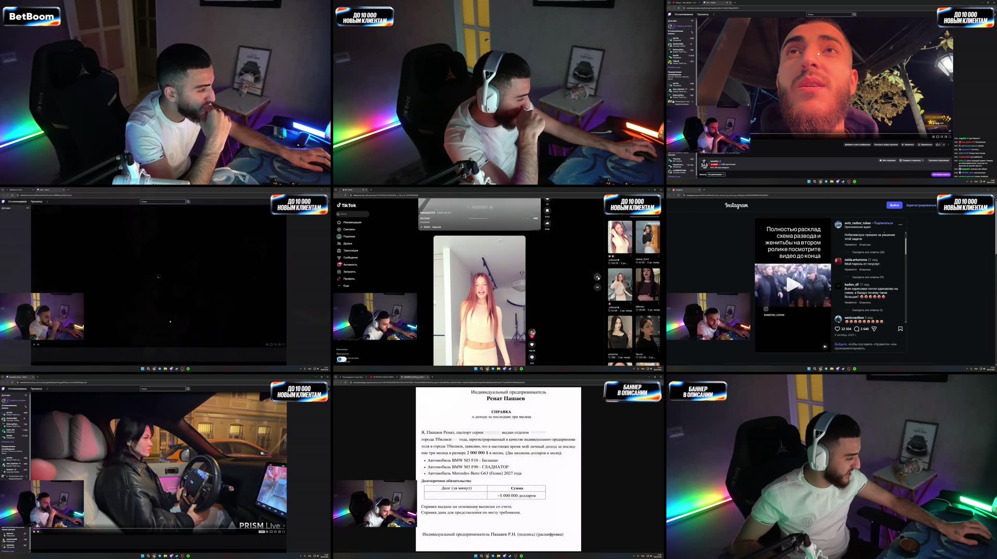Expand Смотреть все ответы (26) replies thread
Image resolution: width=997 pixels, height=559 pixels.
868,252
